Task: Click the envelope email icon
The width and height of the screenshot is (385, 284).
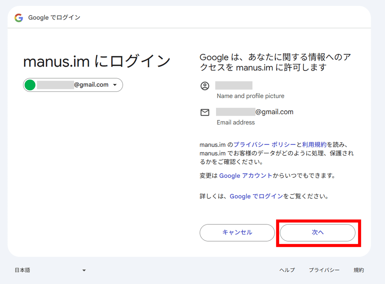Action: click(205, 112)
